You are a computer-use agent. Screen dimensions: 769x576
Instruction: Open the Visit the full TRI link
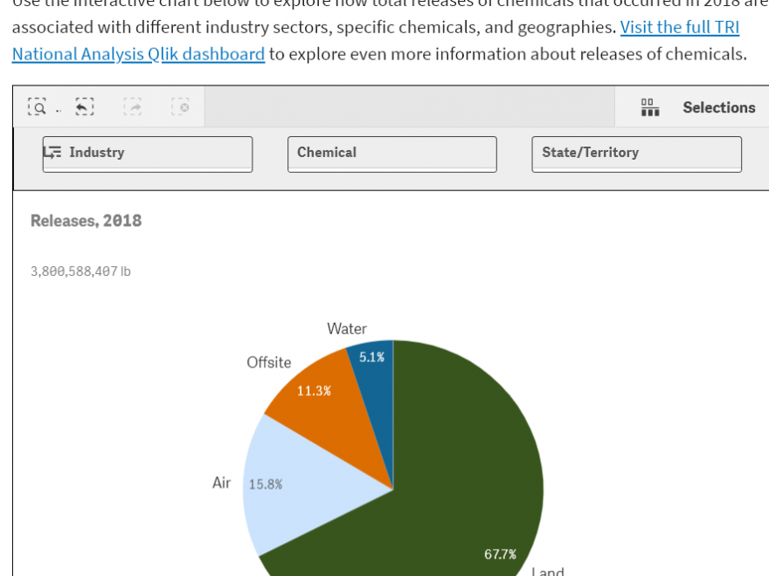pos(679,27)
